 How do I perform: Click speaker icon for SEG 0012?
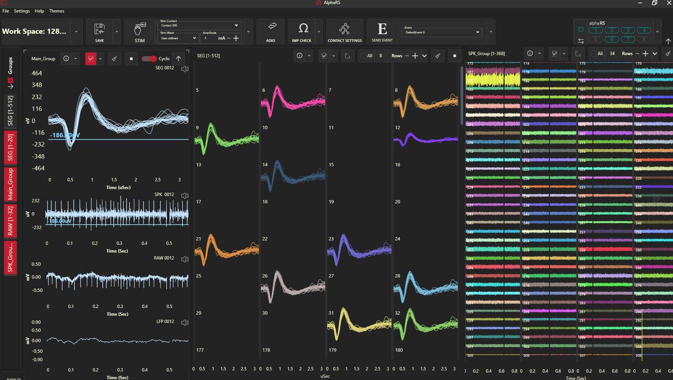184,69
